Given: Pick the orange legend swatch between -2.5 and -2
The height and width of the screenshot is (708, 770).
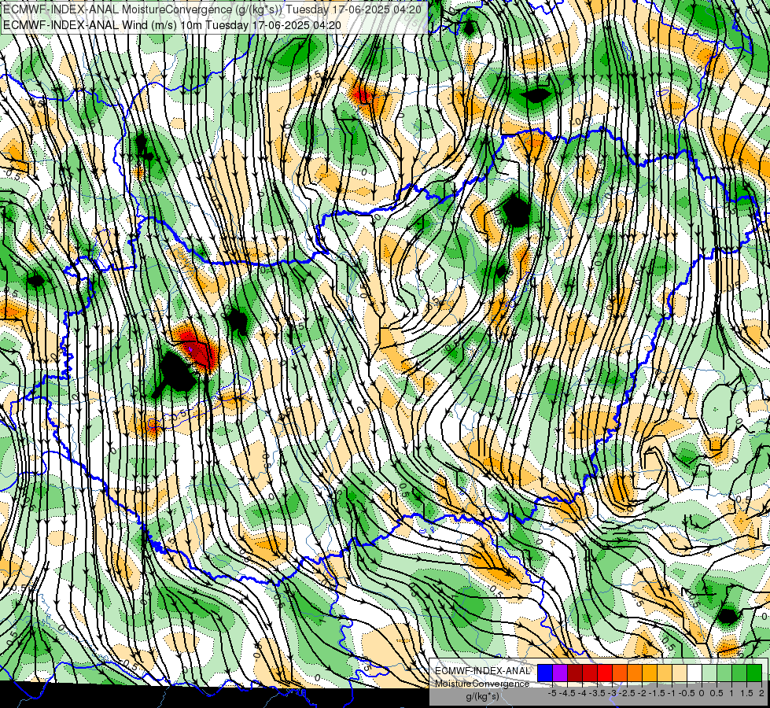Looking at the screenshot, I should click(635, 673).
